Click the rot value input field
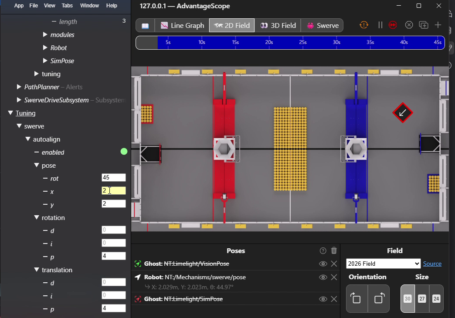The width and height of the screenshot is (455, 318). pos(114,178)
